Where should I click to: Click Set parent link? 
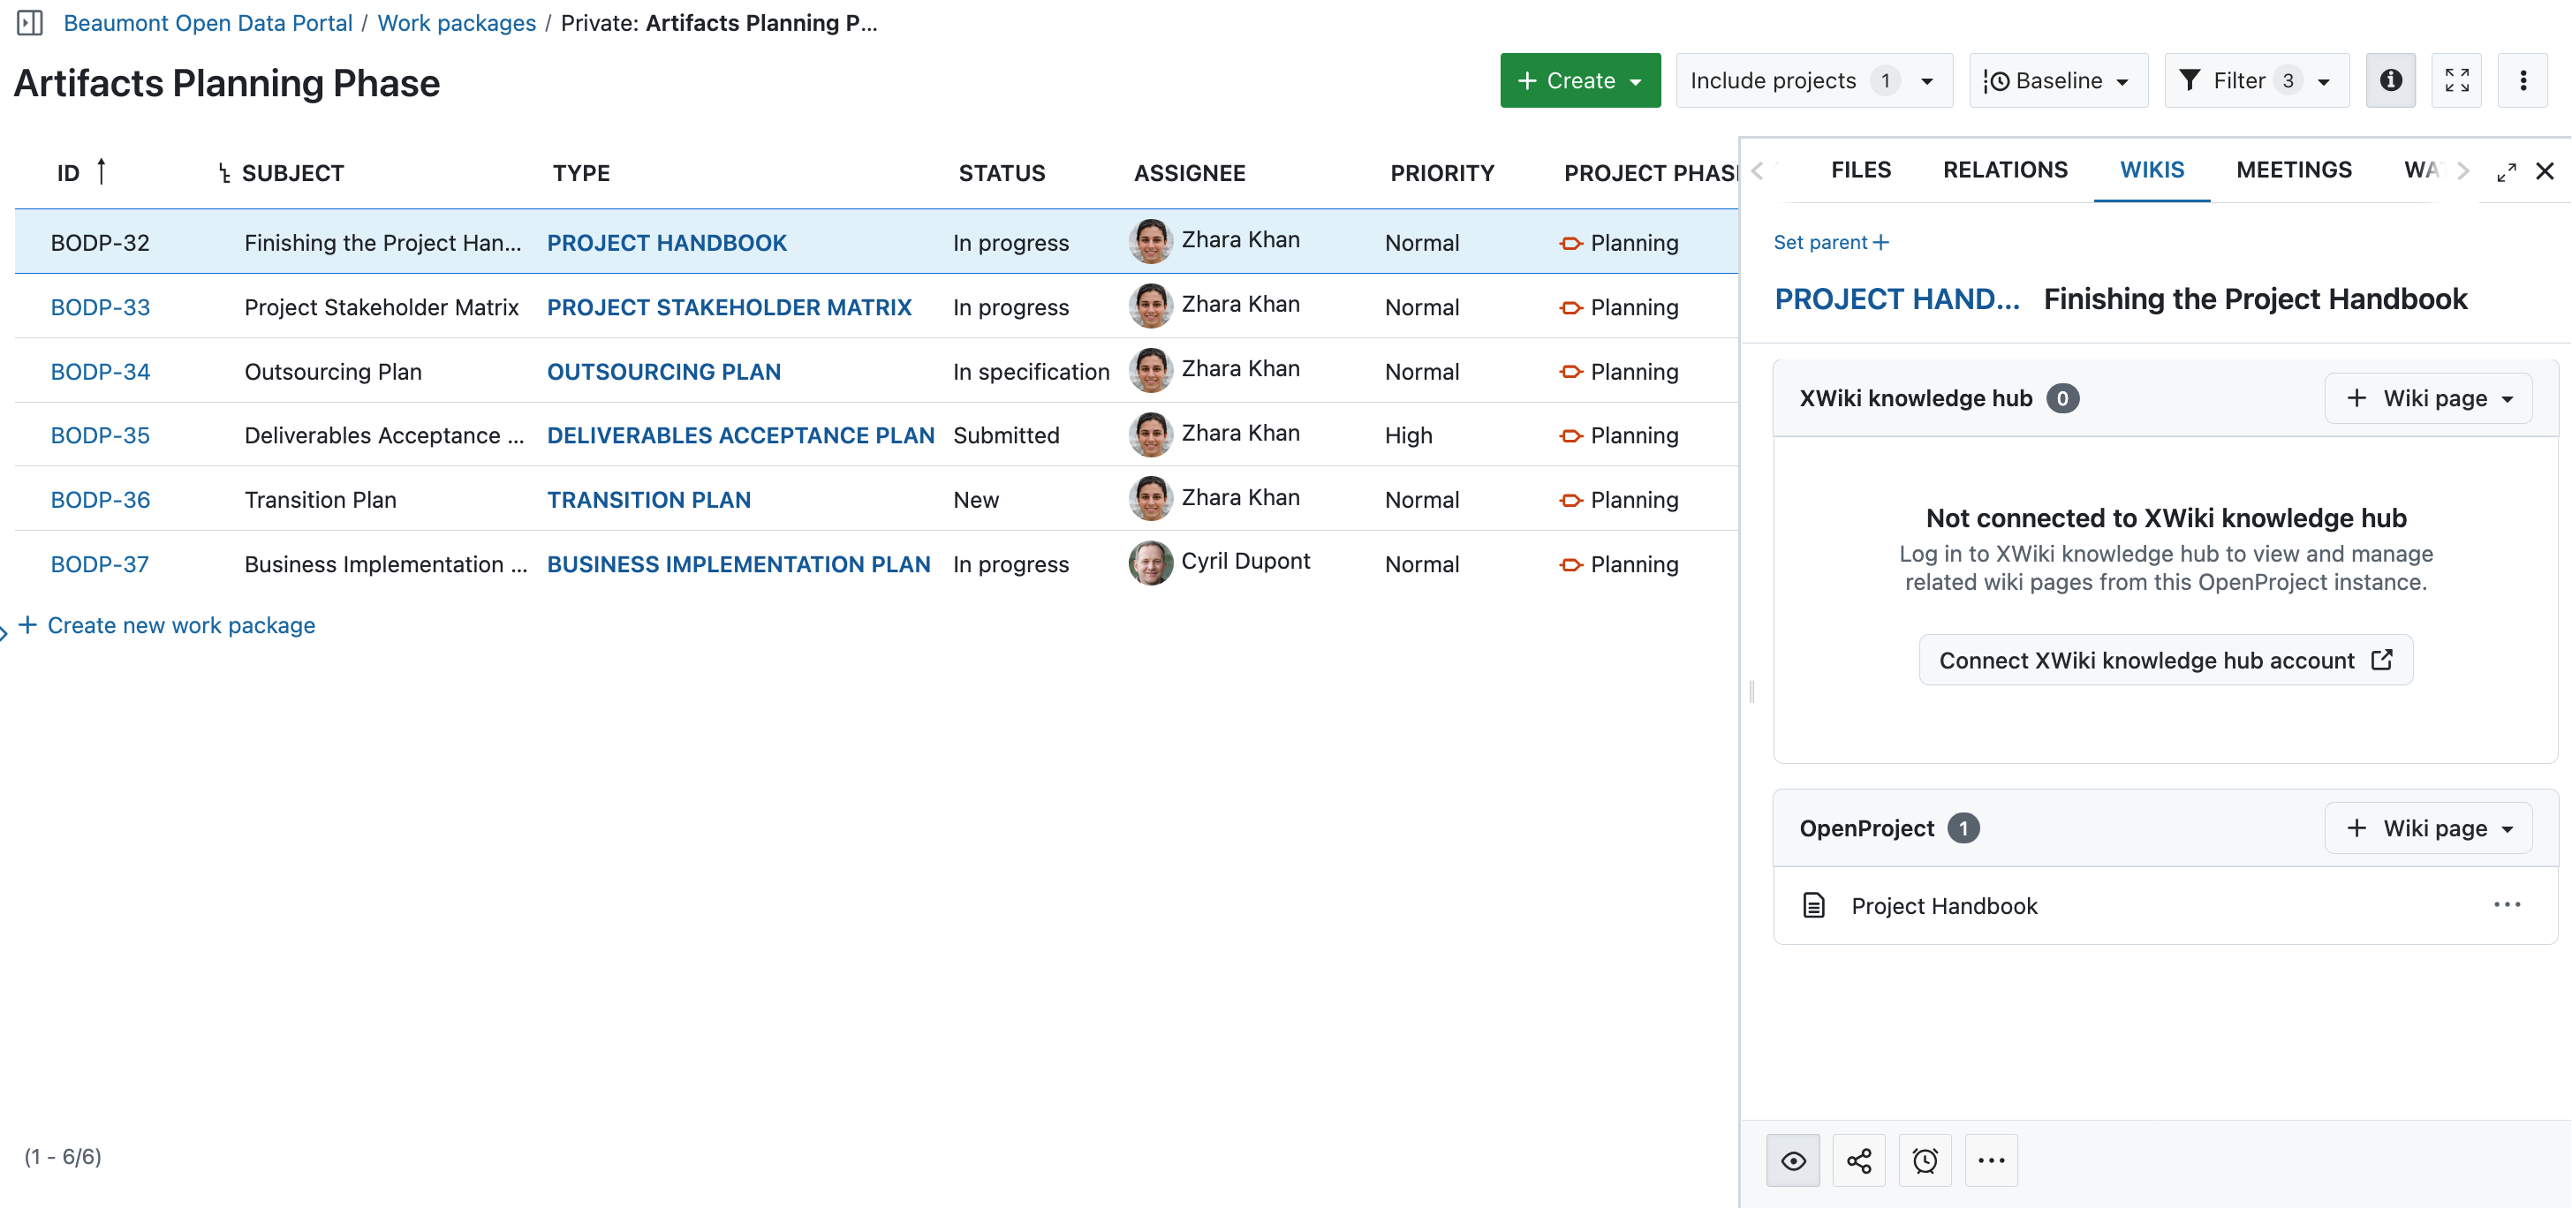(1830, 242)
